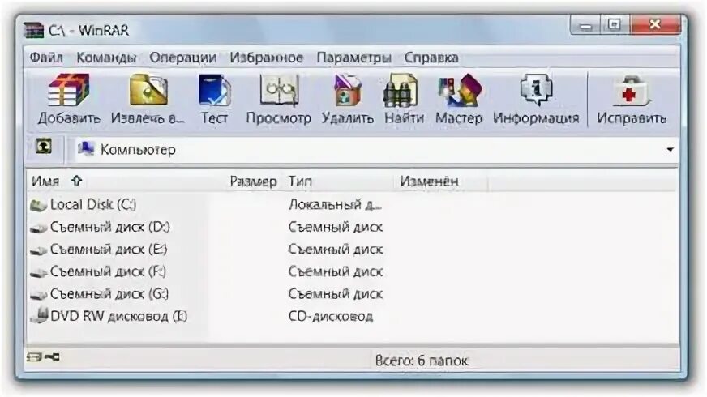Open the Просмотр viewer tool
Screen dimensions: 707x397
pos(279,99)
